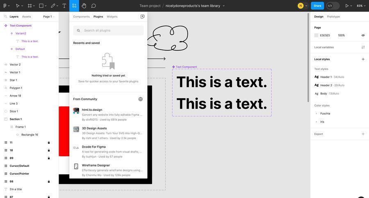Screen dimensions: 369x198
Task: Click the canvas vertical scrollbar
Action: (x=308, y=58)
